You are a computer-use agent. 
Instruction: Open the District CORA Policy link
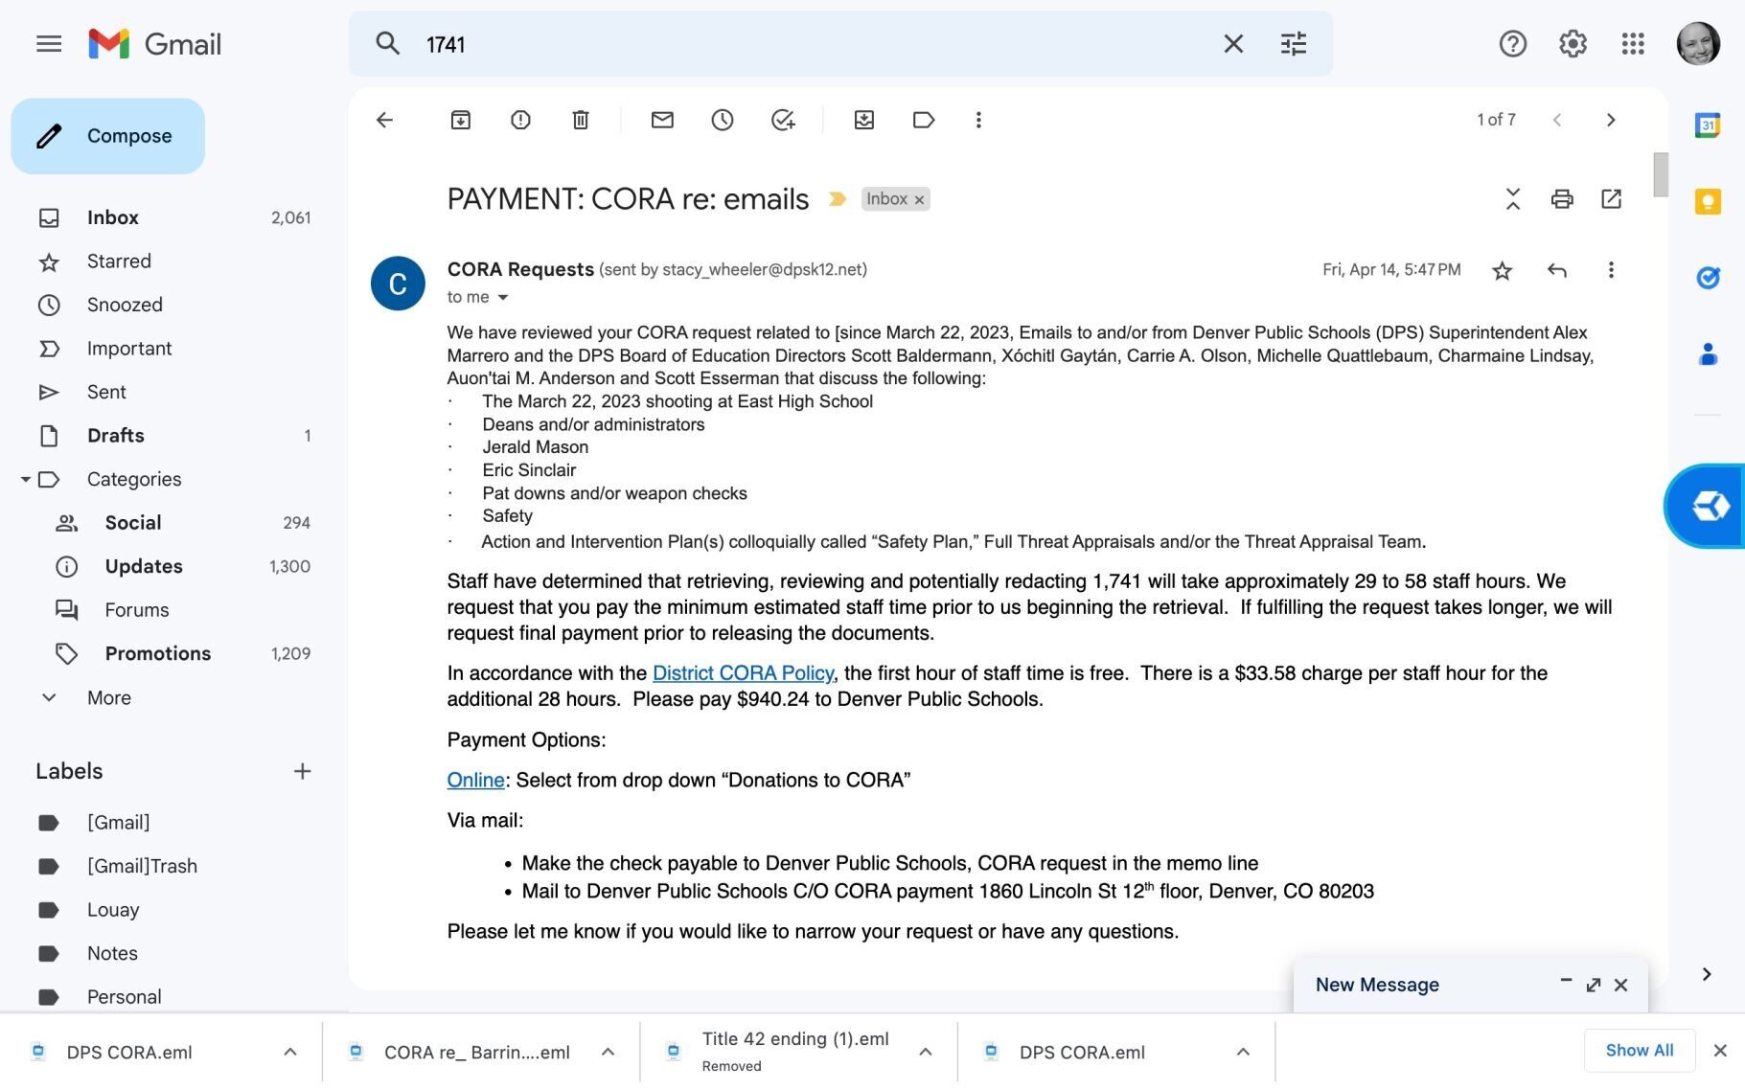pyautogui.click(x=743, y=673)
